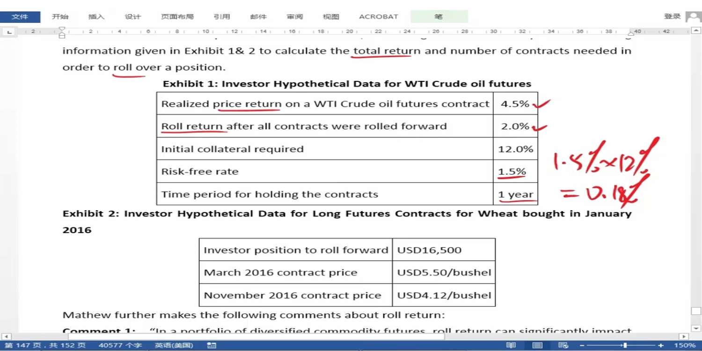Click the 'USD16,500' cell
702x351 pixels.
444,250
